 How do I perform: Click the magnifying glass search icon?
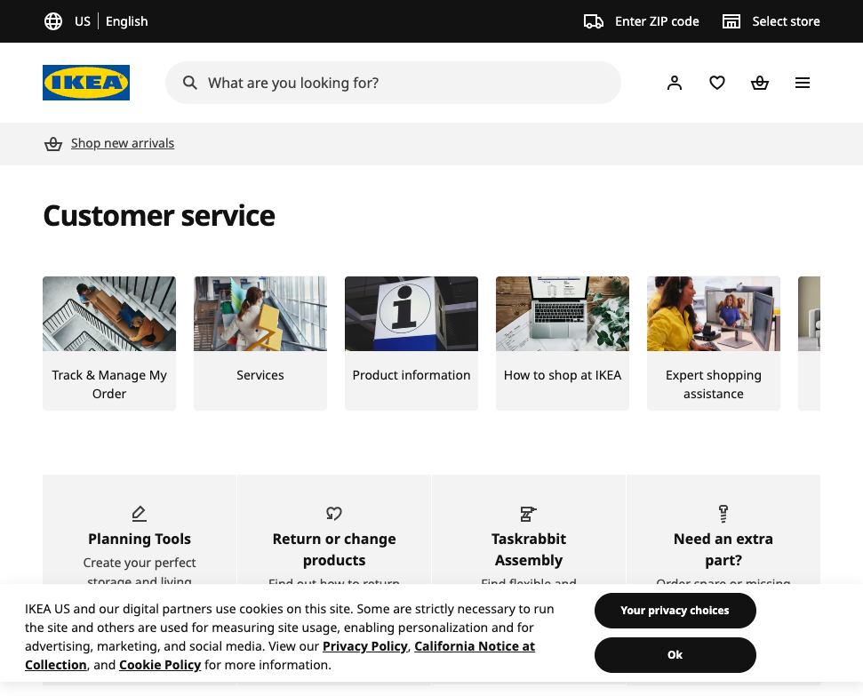[190, 83]
